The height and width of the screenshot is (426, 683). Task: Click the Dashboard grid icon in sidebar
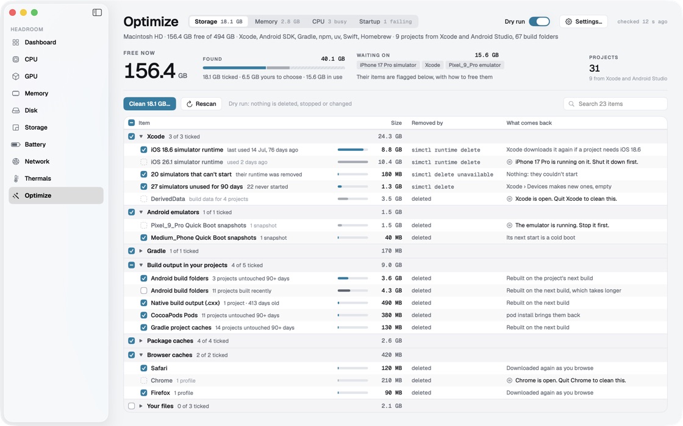[16, 42]
